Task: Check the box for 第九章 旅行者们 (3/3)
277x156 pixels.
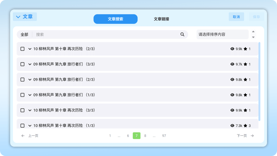Action: click(22, 64)
